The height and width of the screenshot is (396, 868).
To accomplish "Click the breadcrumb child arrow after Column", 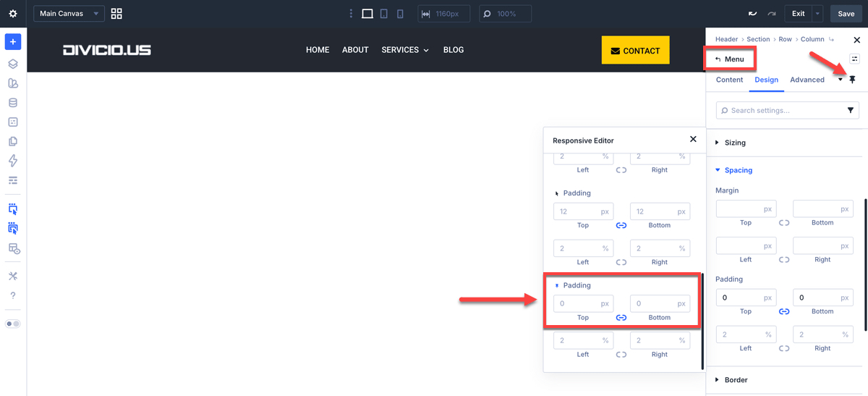I will [831, 39].
